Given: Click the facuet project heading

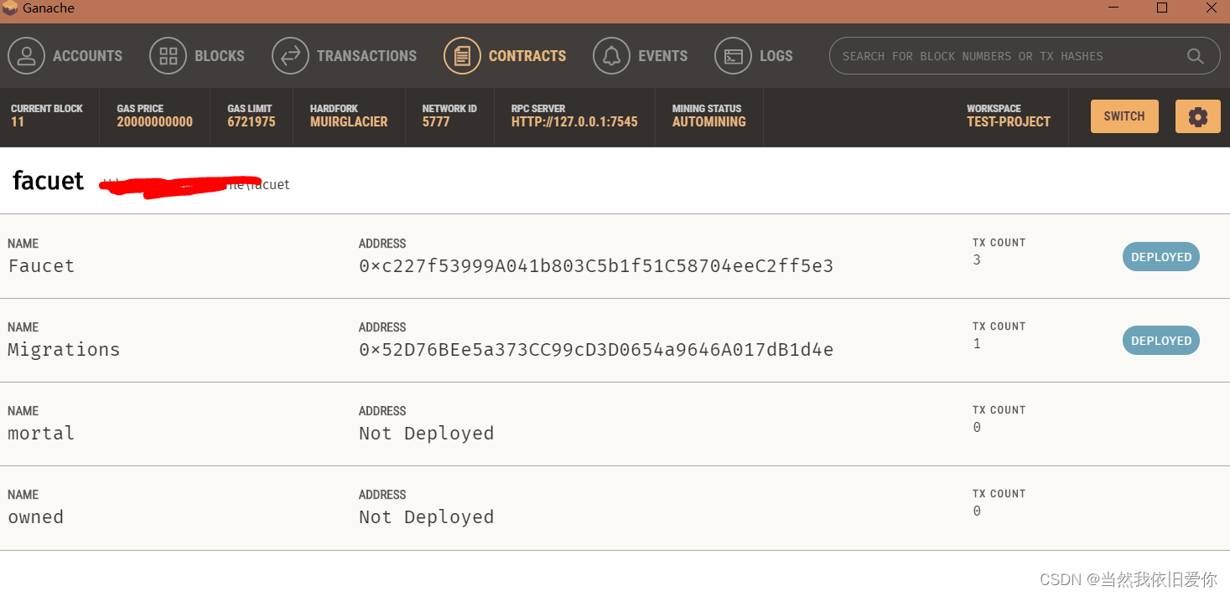Looking at the screenshot, I should [x=48, y=181].
